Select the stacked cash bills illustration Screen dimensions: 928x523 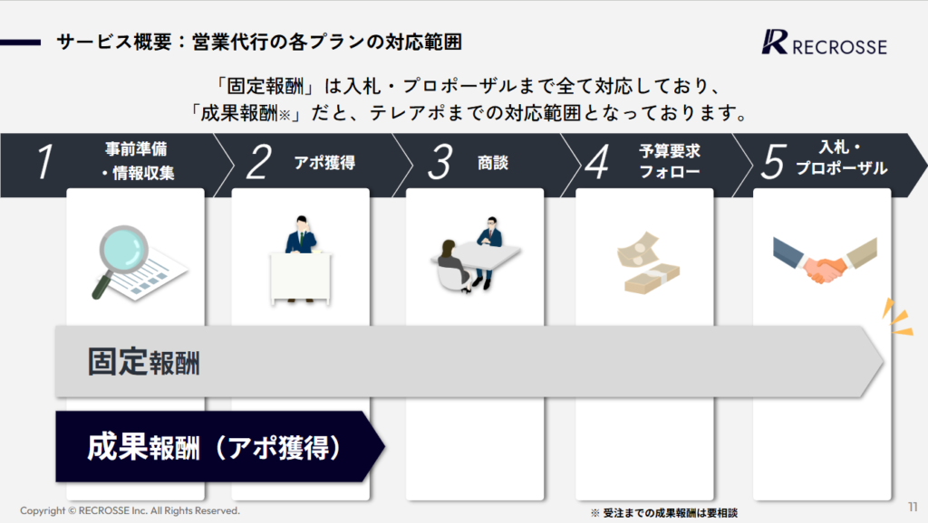coord(647,262)
